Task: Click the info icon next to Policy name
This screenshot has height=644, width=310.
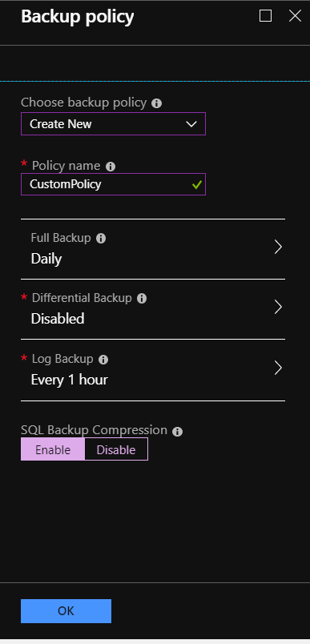Action: (x=111, y=167)
